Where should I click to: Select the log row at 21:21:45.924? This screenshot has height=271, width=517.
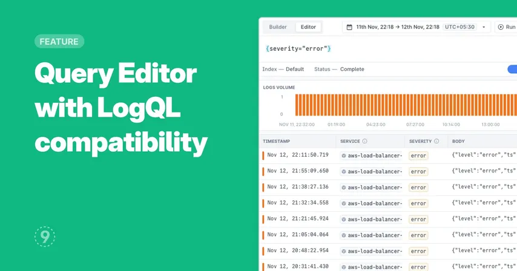click(x=388, y=220)
